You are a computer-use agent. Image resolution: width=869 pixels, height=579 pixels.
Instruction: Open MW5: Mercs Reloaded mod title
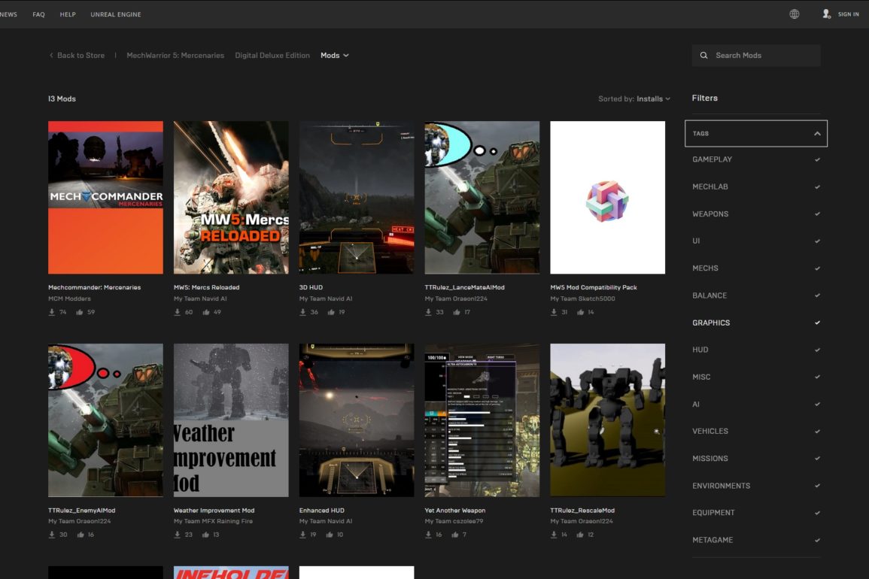point(207,287)
